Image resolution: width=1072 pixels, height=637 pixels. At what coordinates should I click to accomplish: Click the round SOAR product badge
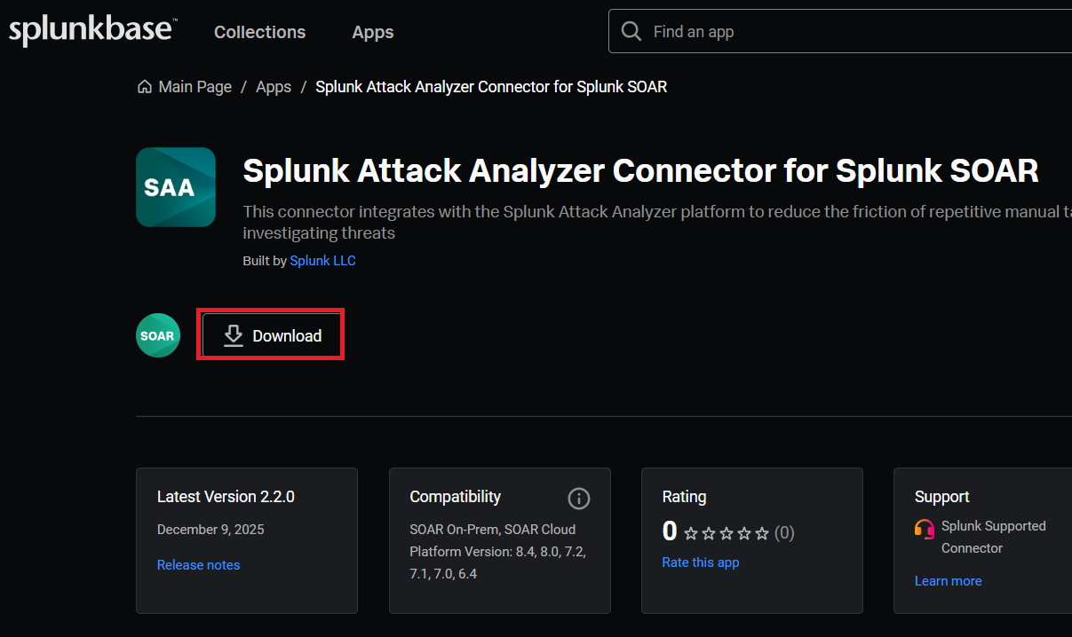158,336
